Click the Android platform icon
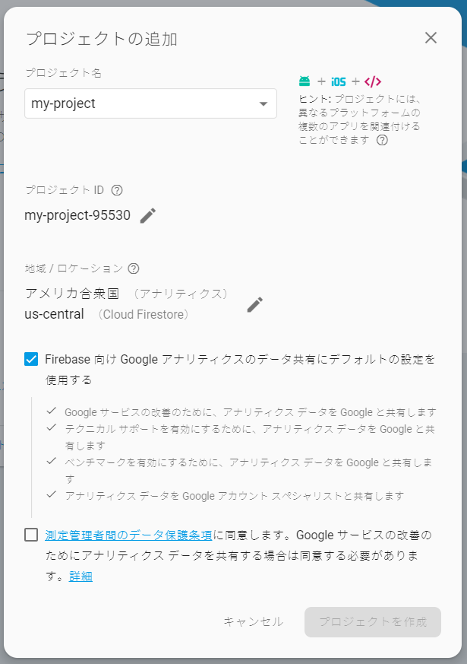Screen dimensions: 467x664 pyautogui.click(x=303, y=81)
